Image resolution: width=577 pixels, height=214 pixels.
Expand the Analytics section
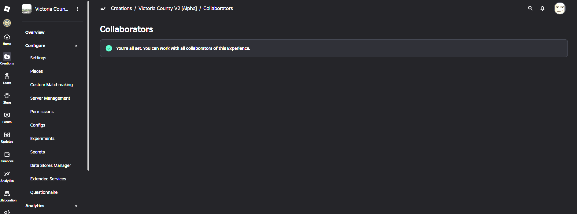coord(76,206)
